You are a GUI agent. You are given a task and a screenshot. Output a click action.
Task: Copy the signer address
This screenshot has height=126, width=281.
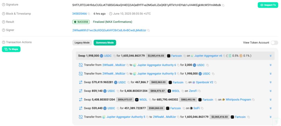(148, 31)
